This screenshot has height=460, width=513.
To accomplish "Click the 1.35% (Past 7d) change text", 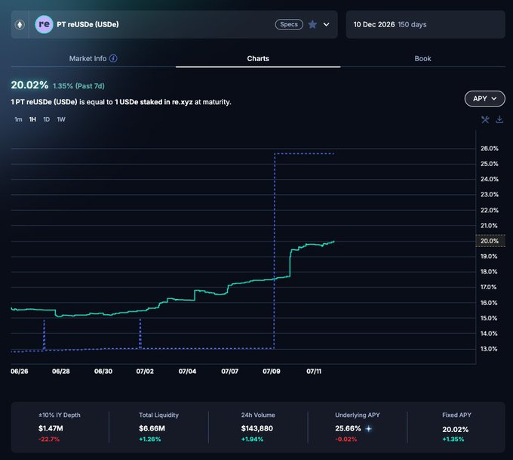I will (78, 86).
